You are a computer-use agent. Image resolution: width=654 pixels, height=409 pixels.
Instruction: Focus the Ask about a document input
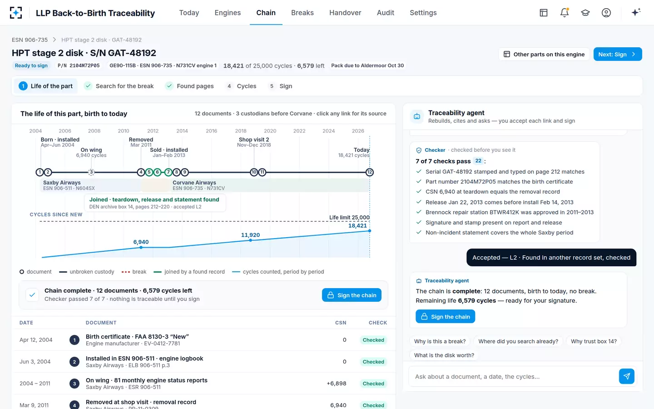pyautogui.click(x=514, y=376)
